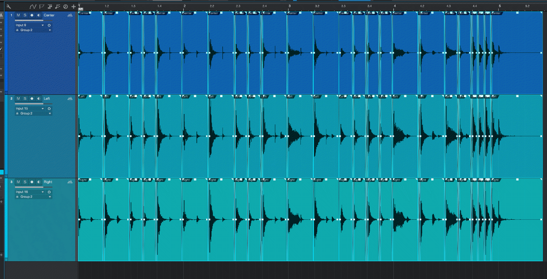This screenshot has height=279, width=547.
Task: Click waveform icon on the Right track
Action: tap(70, 182)
